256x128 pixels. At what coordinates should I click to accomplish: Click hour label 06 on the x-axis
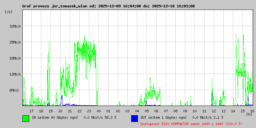tap(156, 111)
